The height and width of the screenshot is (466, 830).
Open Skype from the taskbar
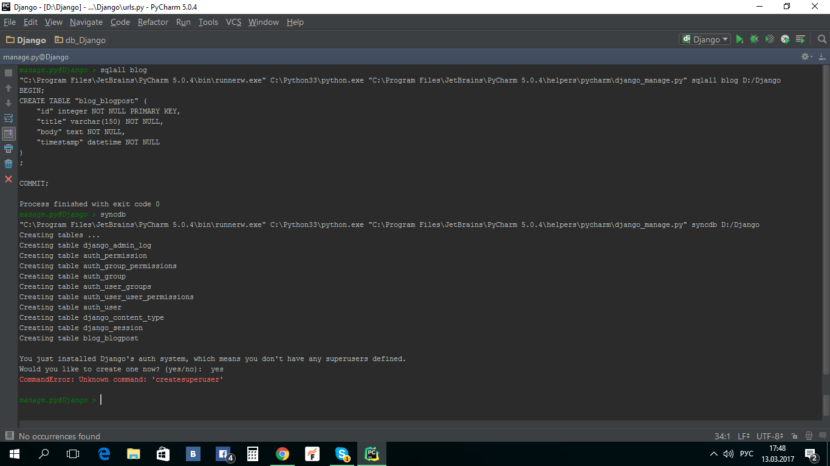342,454
